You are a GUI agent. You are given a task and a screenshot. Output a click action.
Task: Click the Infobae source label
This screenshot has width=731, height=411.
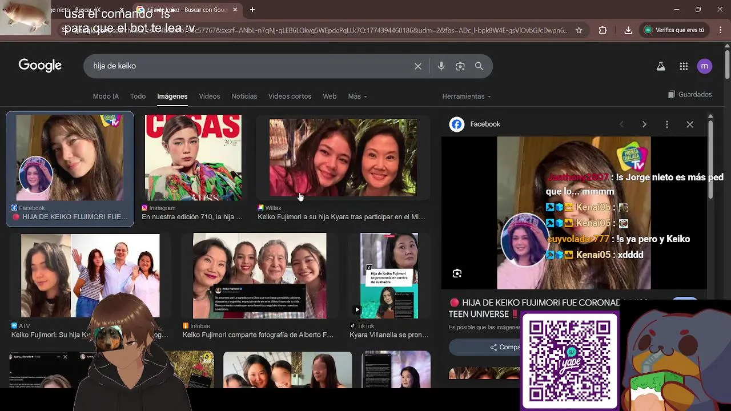click(196, 327)
